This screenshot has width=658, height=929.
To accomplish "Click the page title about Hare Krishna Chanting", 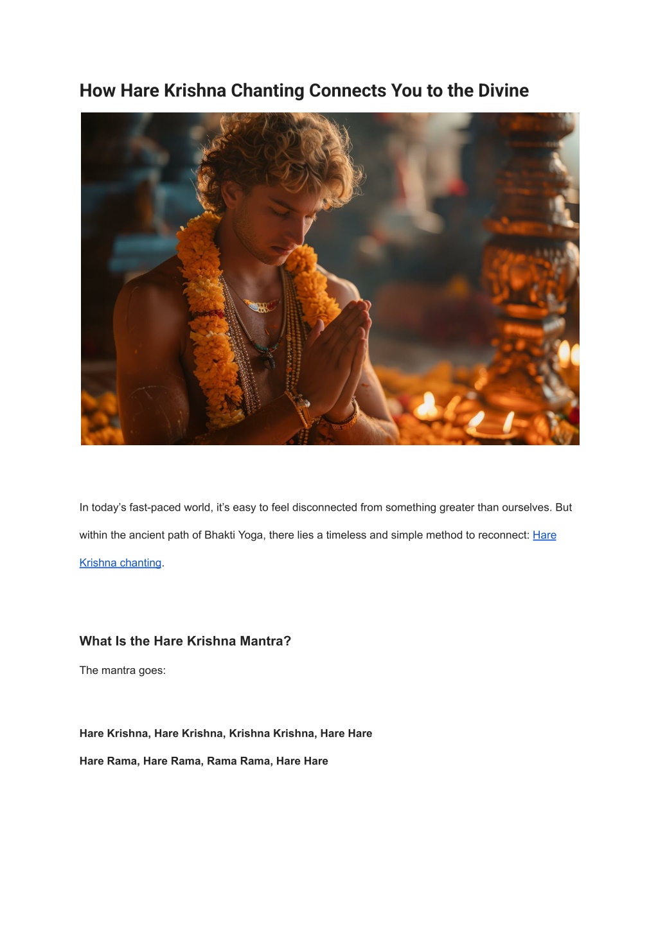I will (x=304, y=91).
